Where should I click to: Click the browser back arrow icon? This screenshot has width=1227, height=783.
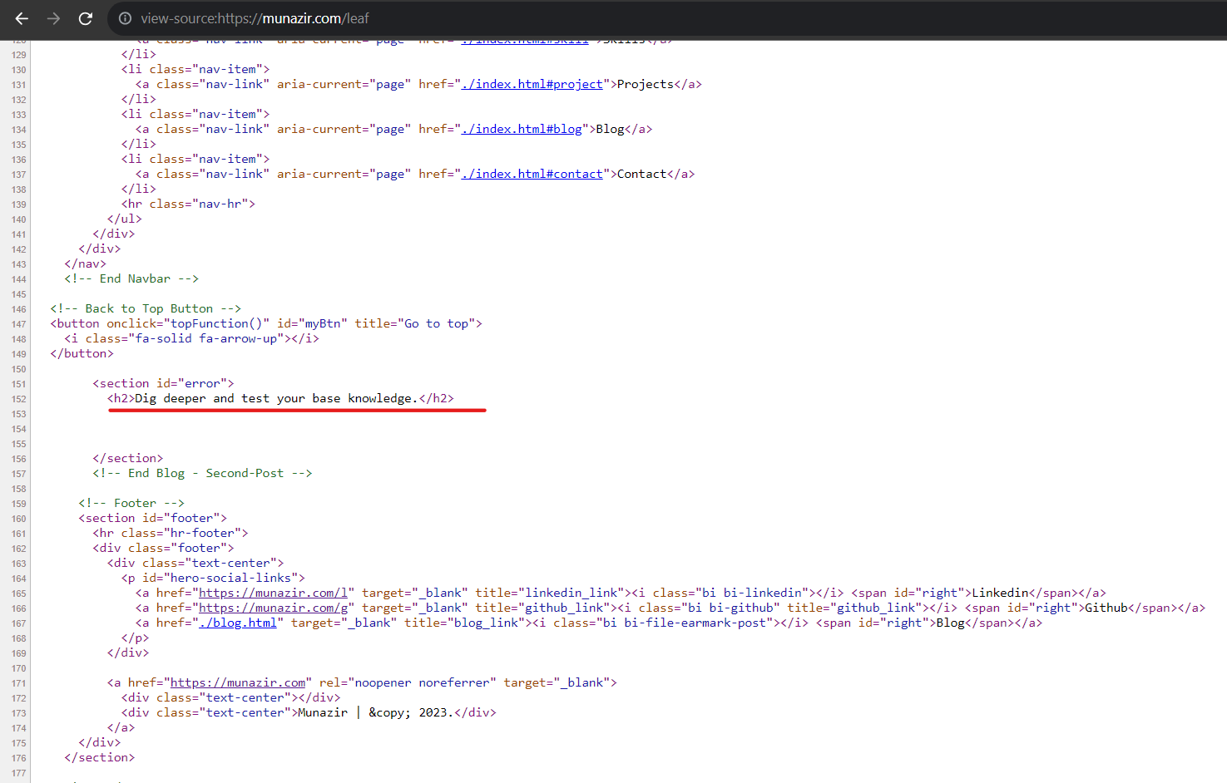20,18
